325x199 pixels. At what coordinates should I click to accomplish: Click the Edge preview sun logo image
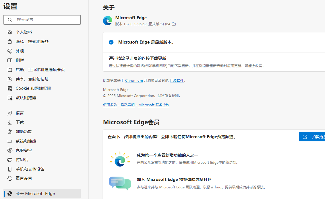pyautogui.click(x=120, y=159)
